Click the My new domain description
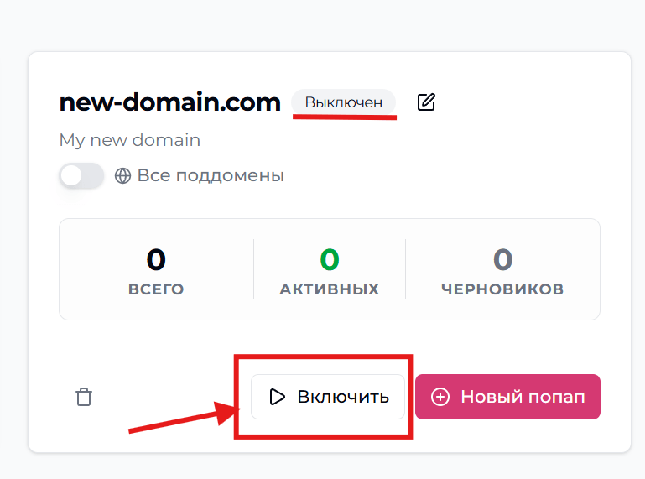The width and height of the screenshot is (645, 479). tap(129, 140)
